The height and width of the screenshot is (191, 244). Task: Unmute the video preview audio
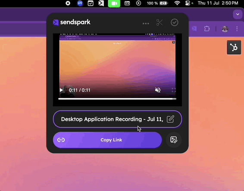click(x=158, y=90)
